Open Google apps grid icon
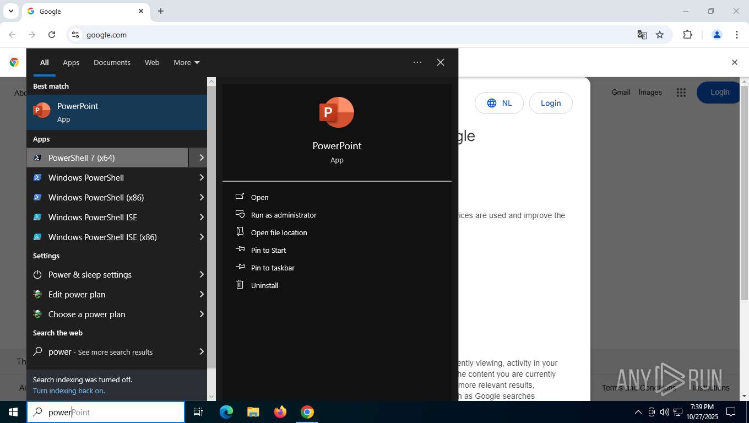This screenshot has height=423, width=749. [x=681, y=93]
